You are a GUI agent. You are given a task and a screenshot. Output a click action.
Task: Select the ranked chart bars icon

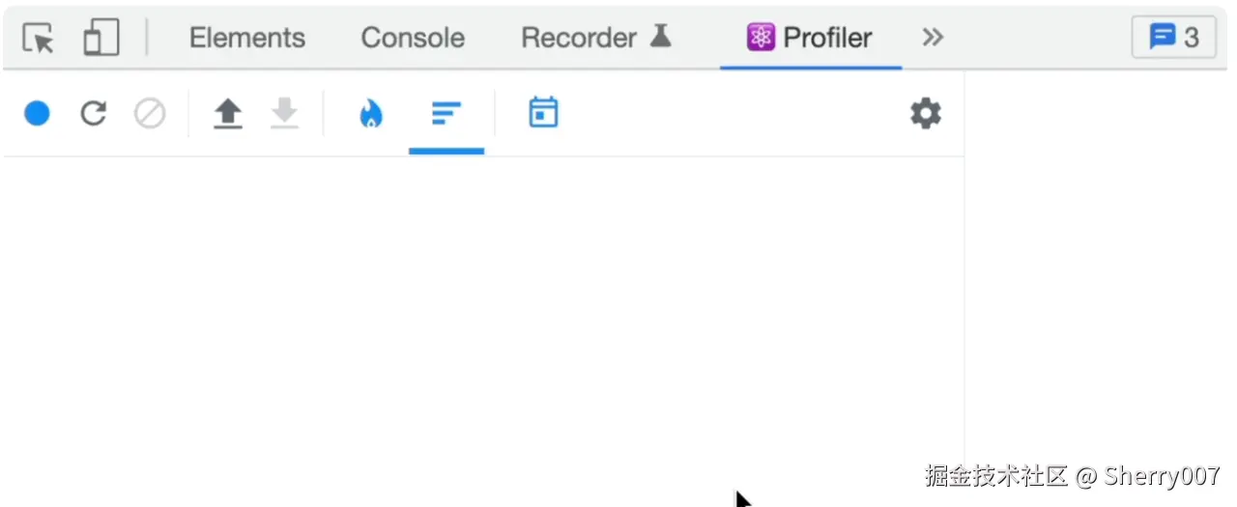point(446,114)
